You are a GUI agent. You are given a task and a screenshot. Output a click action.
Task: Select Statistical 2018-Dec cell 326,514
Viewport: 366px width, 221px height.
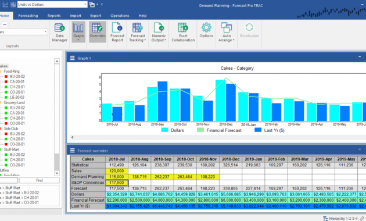pos(231,165)
